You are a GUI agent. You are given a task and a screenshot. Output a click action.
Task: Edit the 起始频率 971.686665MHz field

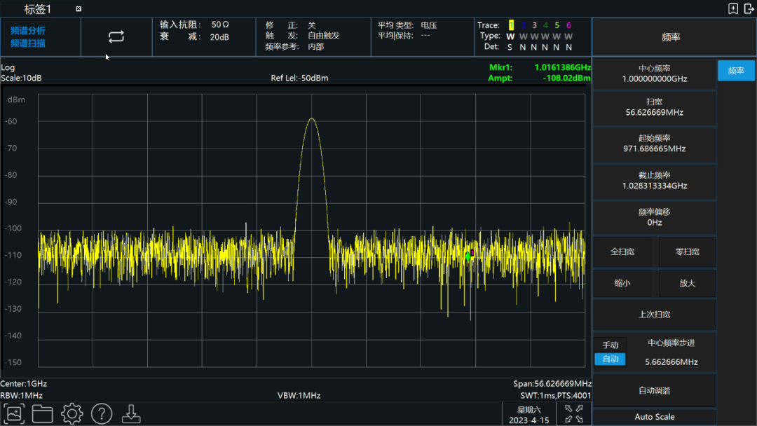[x=654, y=144]
